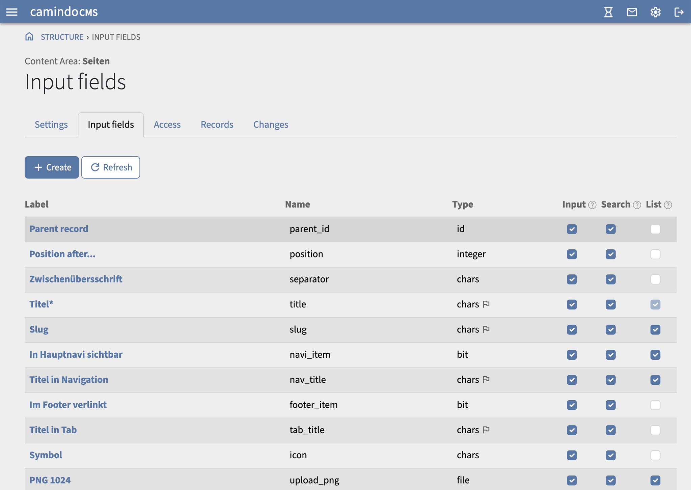This screenshot has height=490, width=691.
Task: Open the hamburger navigation menu
Action: (12, 12)
